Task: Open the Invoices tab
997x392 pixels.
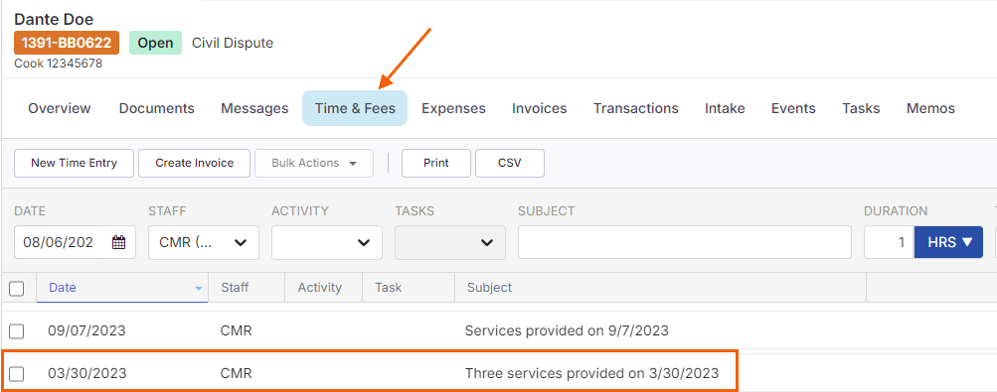Action: click(539, 108)
